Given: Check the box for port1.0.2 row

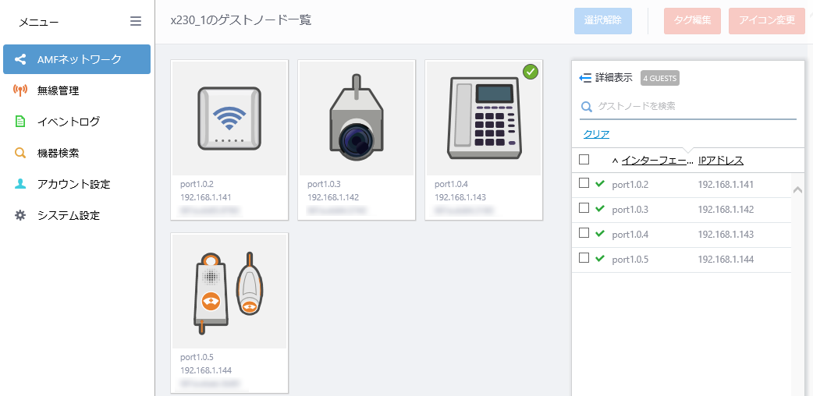Looking at the screenshot, I should click(584, 183).
